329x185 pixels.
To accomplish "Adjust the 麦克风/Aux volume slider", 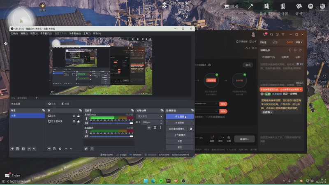I will 111,123.
